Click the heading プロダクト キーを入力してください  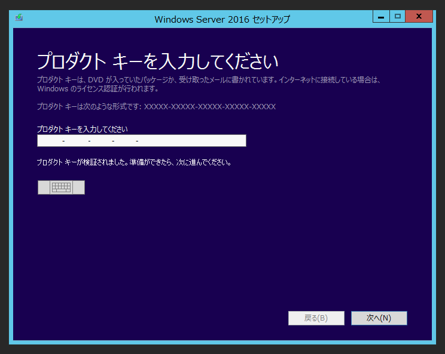click(x=157, y=61)
